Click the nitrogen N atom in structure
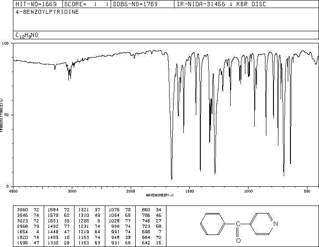This screenshot has height=247, width=319. [x=276, y=224]
